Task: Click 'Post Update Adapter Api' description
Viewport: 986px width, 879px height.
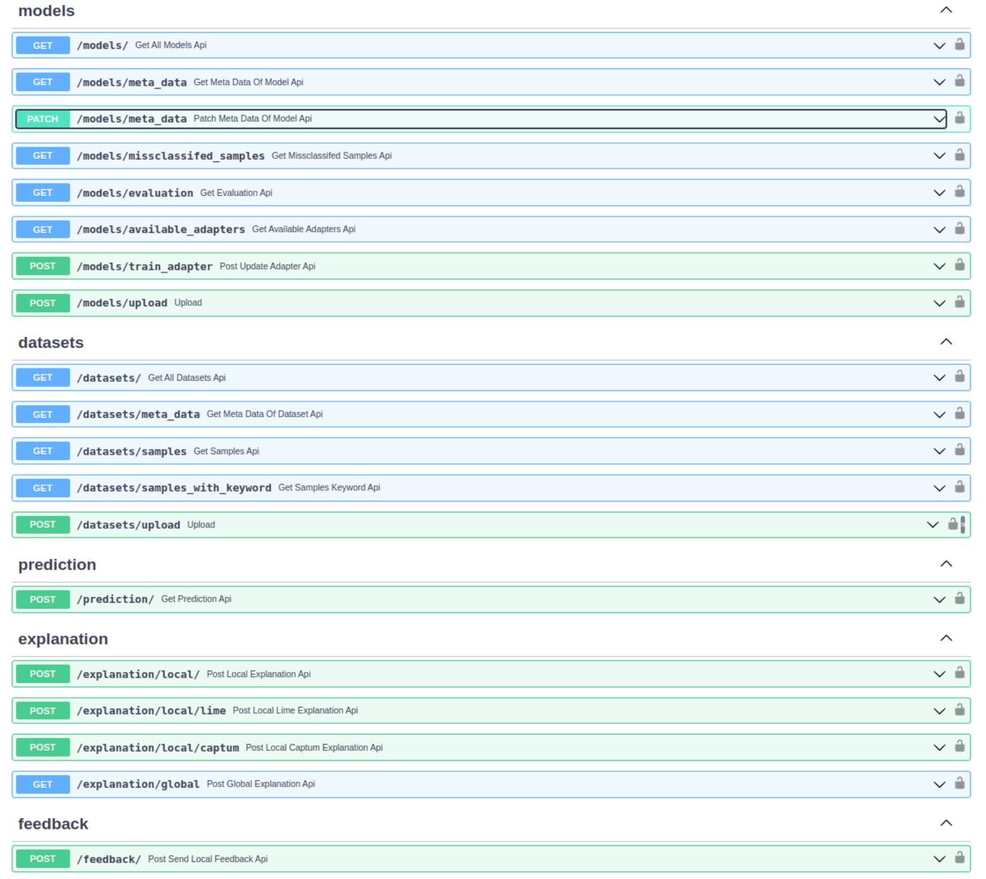Action: [268, 267]
